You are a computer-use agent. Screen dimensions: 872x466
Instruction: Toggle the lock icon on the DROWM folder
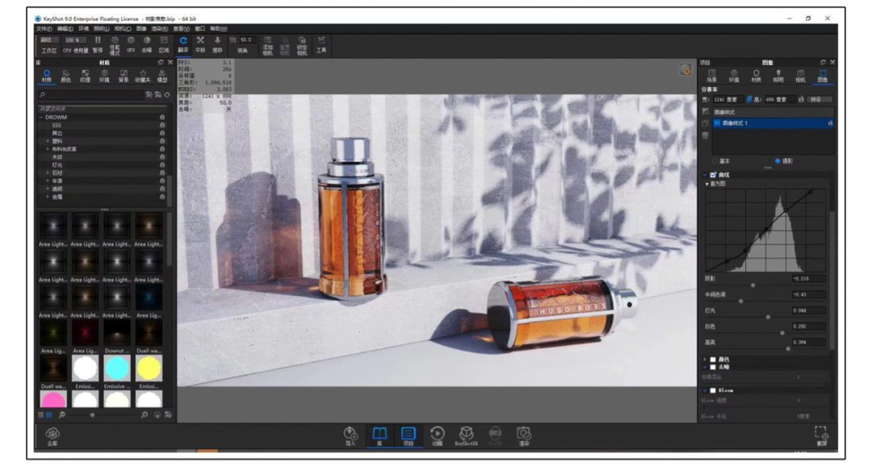point(162,117)
